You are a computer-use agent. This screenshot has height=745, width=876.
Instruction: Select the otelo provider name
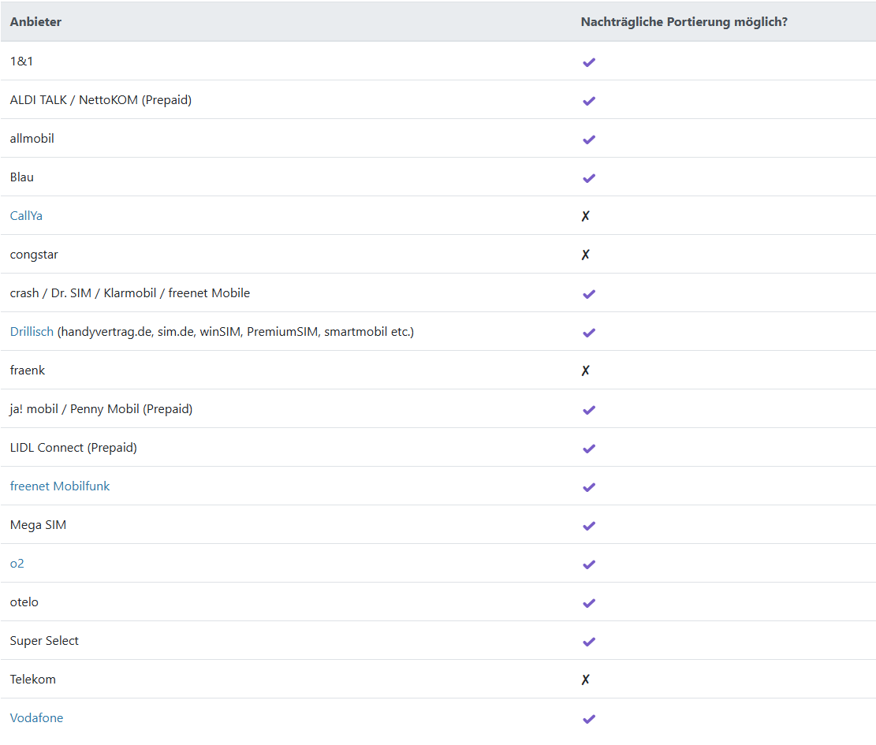point(24,602)
